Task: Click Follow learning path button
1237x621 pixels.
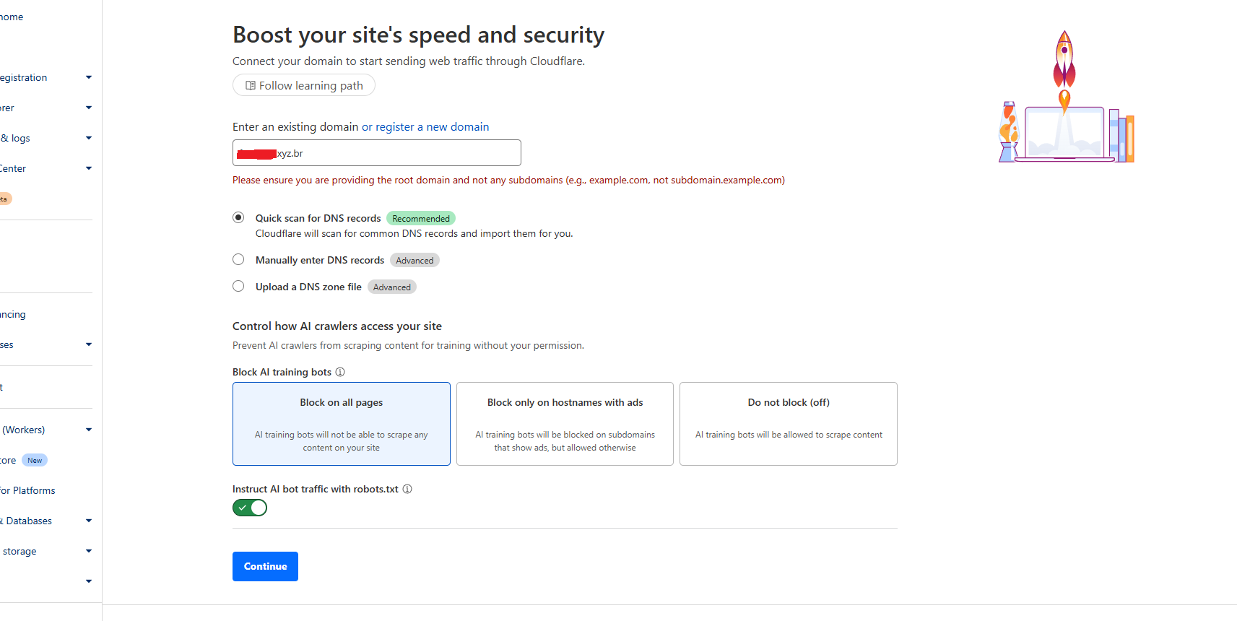Action: click(x=304, y=85)
